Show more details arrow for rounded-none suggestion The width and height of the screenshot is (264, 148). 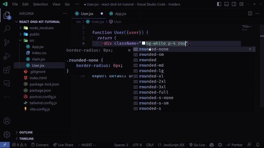pyautogui.click(x=250, y=49)
